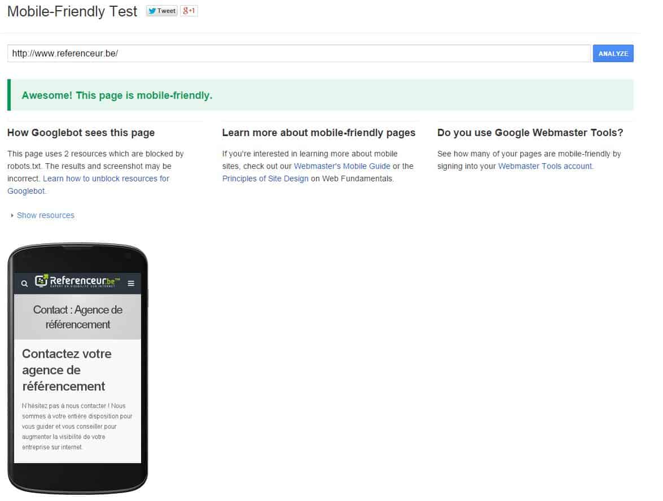Click the Contact : Agence de référencement banner
Viewport: 663px width, 501px height.
tap(77, 317)
